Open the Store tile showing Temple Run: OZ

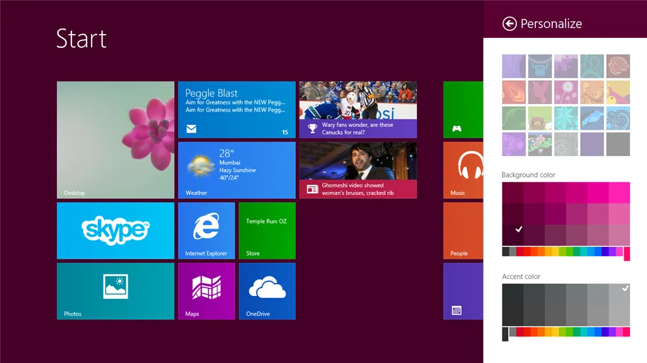pos(267,230)
